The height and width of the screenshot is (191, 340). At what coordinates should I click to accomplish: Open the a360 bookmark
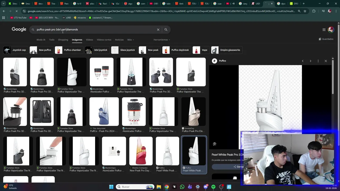[66, 18]
